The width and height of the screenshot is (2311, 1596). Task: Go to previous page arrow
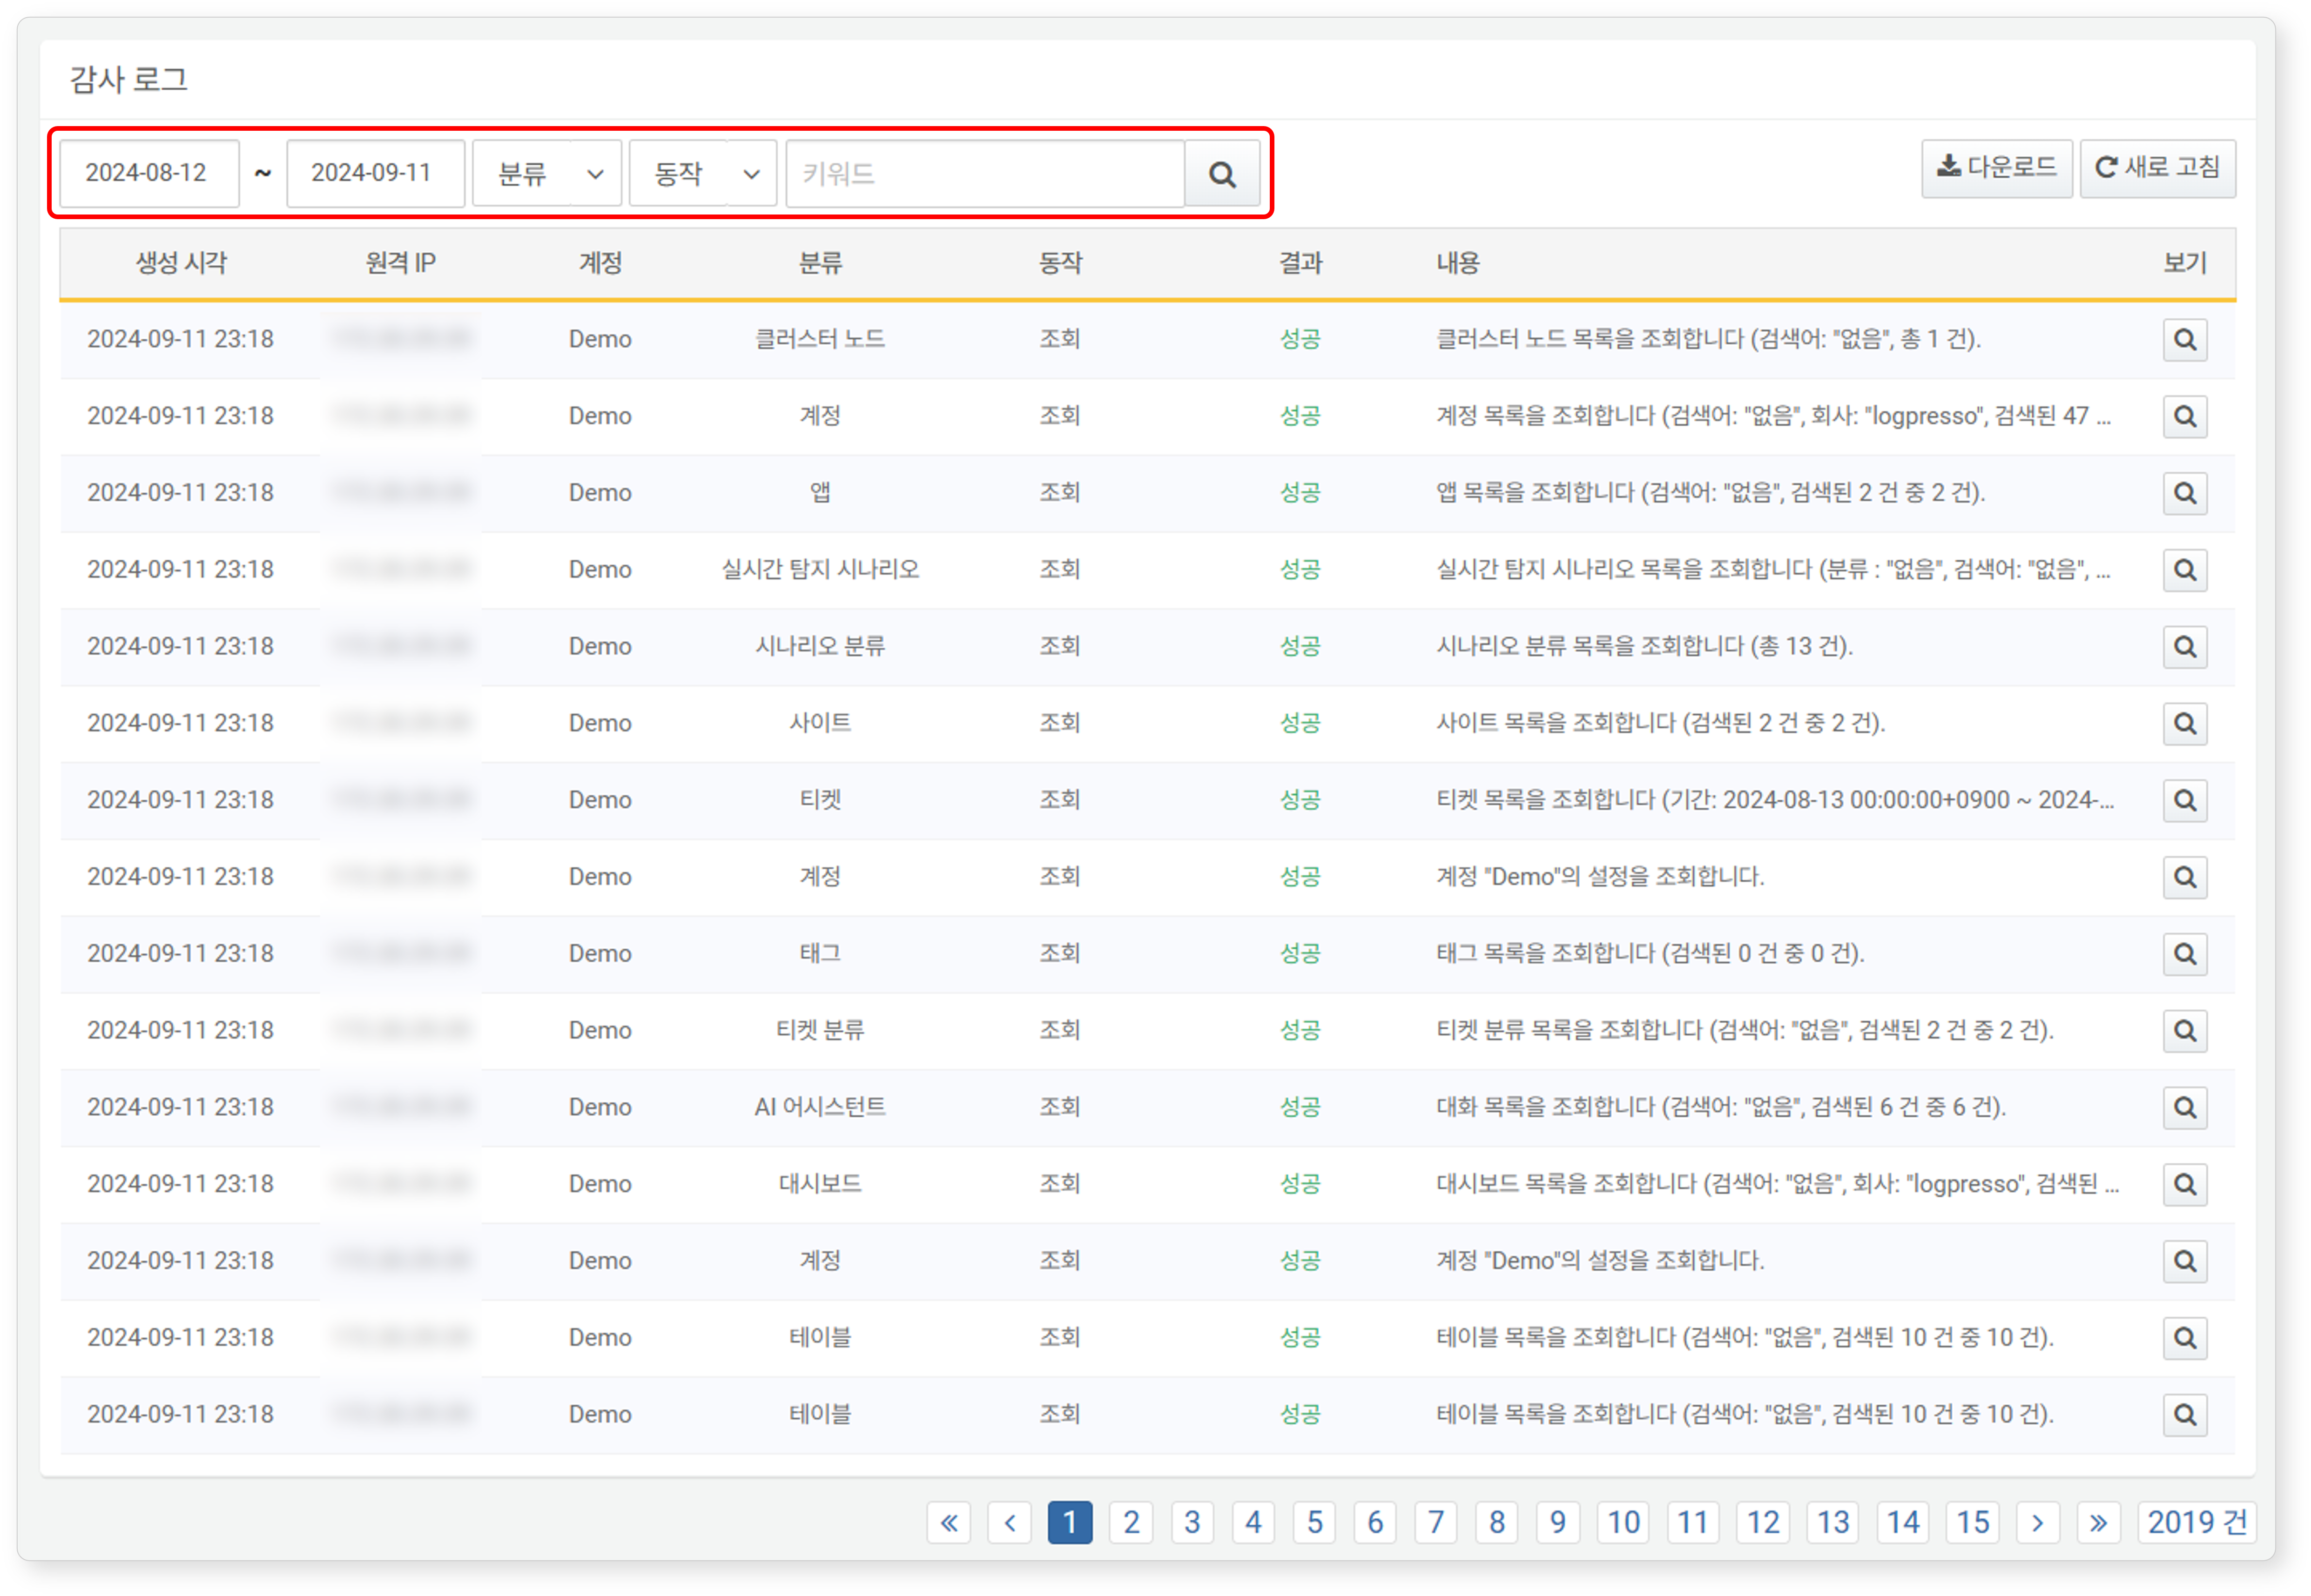(x=1010, y=1522)
